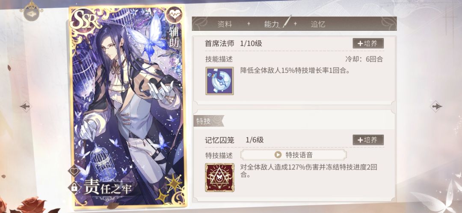Switch to the 资料 tab

click(225, 24)
